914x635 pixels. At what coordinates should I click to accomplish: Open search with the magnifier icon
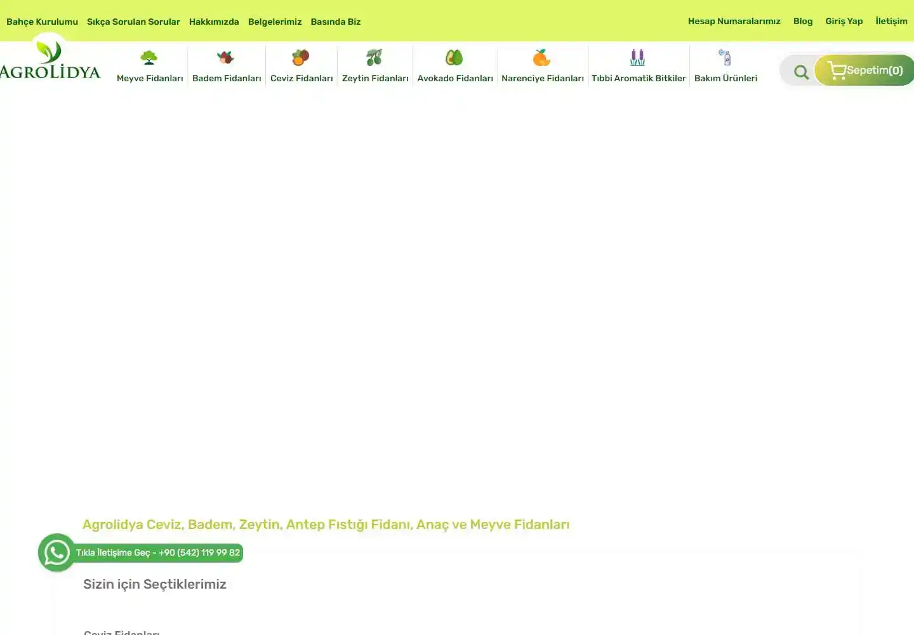coord(801,72)
